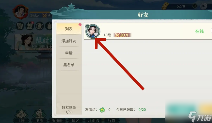
Task: Tap the green clover friendship point icon
Action: 102,110
